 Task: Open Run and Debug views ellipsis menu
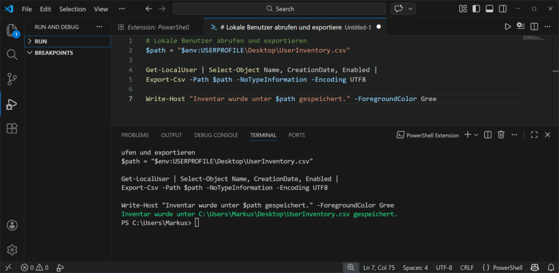pos(99,27)
